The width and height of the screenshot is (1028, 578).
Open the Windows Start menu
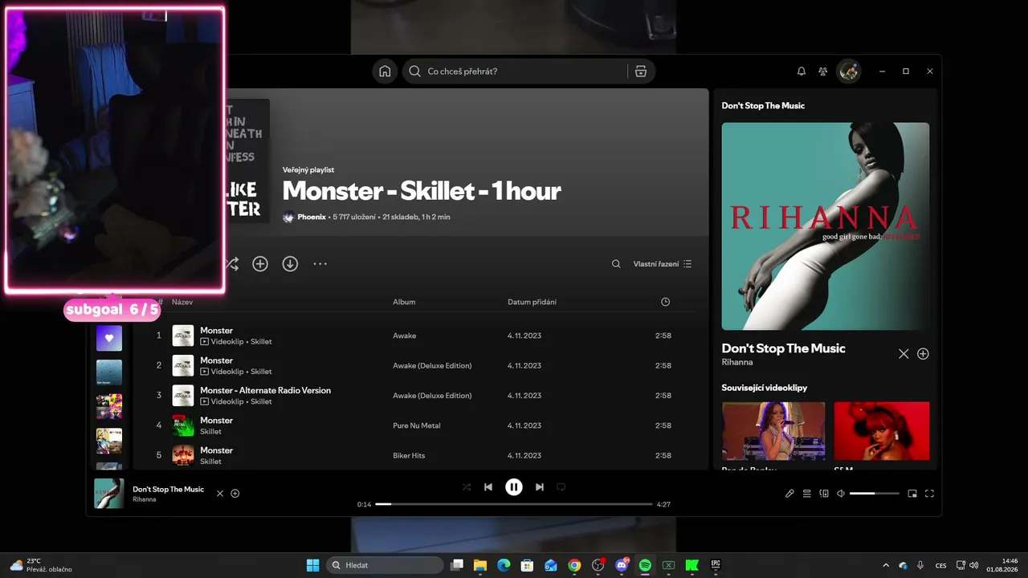tap(313, 565)
